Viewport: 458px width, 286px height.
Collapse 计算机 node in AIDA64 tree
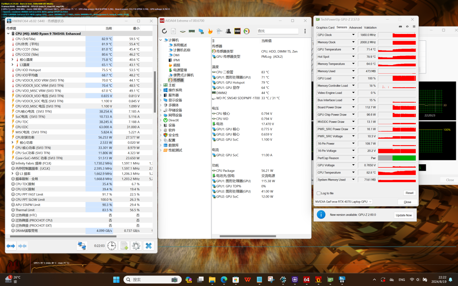pyautogui.click(x=161, y=40)
